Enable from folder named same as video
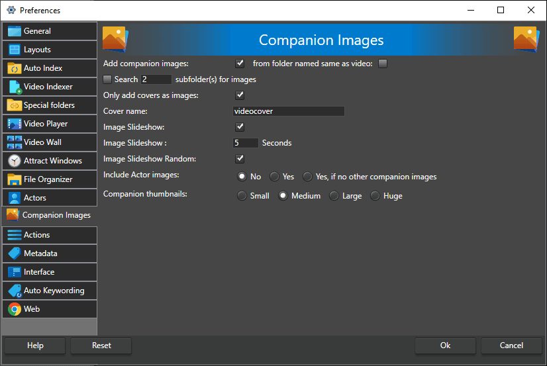The height and width of the screenshot is (366, 547). click(x=383, y=64)
